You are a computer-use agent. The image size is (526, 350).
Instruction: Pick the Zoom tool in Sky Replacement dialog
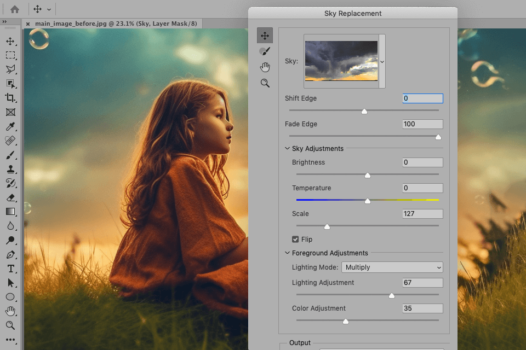(265, 83)
